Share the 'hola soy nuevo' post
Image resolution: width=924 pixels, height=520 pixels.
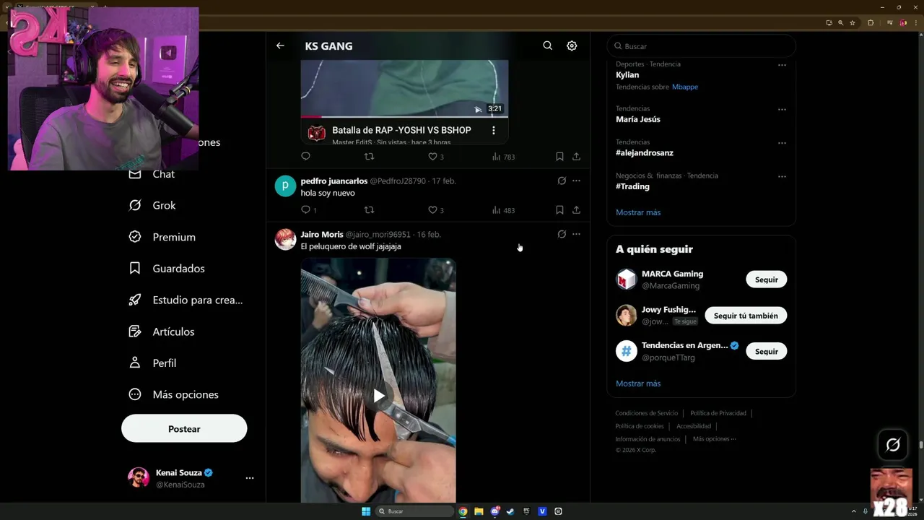pyautogui.click(x=576, y=209)
